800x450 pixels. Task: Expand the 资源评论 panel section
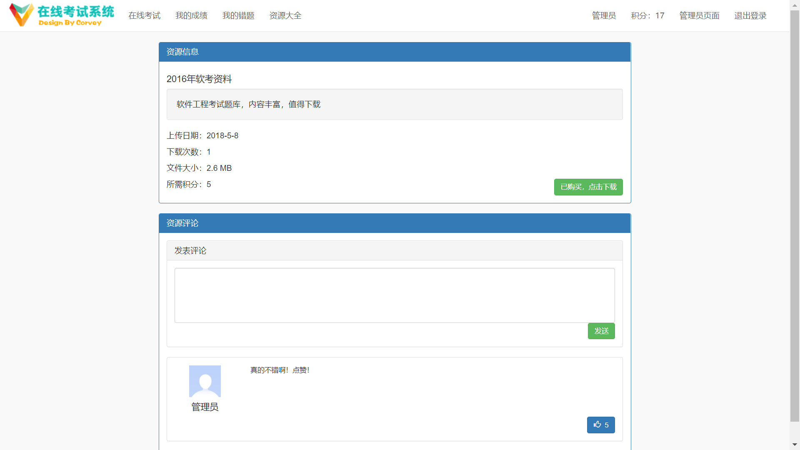pos(395,223)
